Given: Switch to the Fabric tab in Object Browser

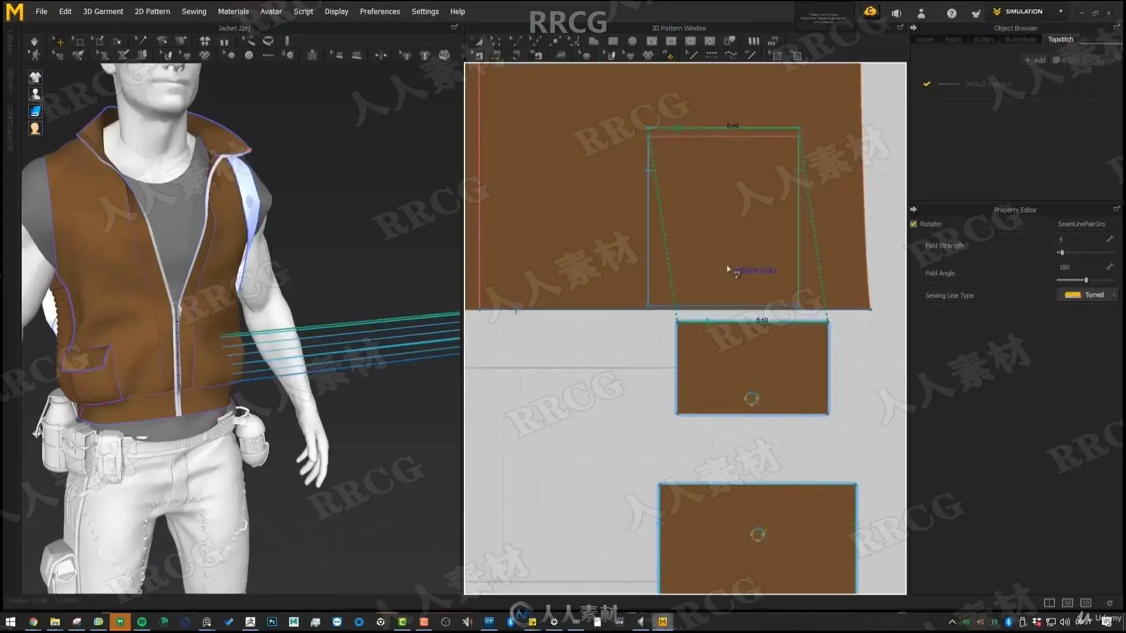Looking at the screenshot, I should [954, 39].
